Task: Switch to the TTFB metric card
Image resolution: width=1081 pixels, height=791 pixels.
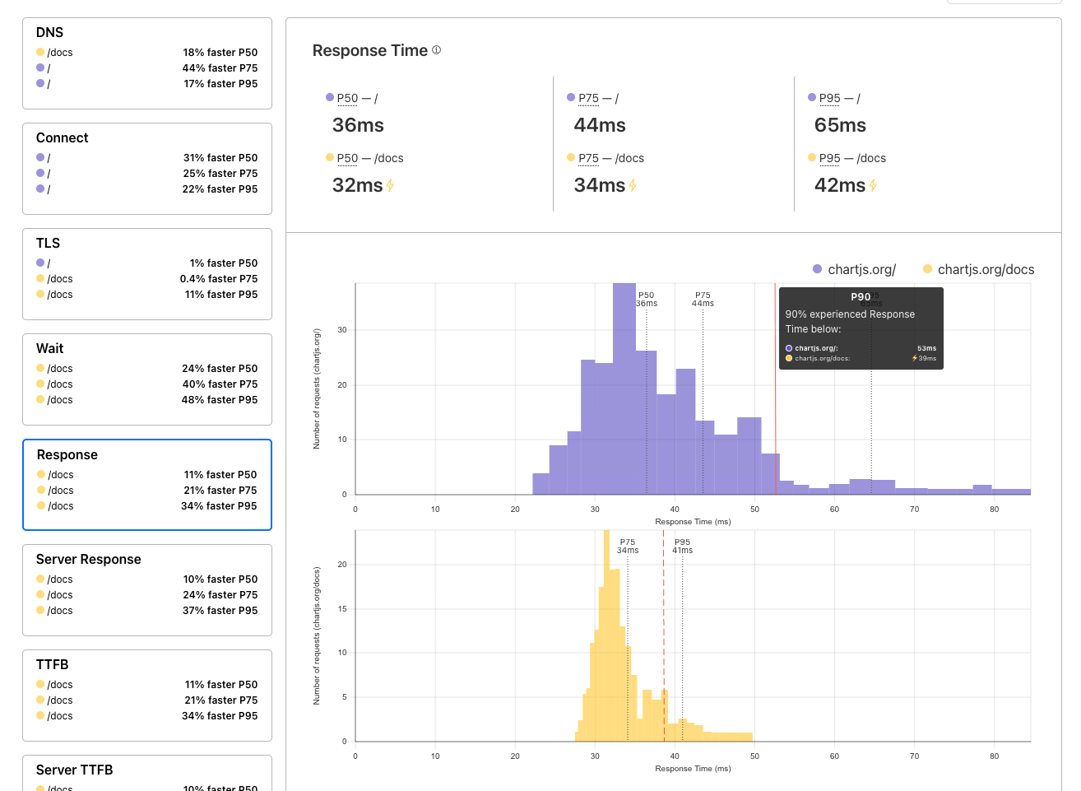Action: 147,696
